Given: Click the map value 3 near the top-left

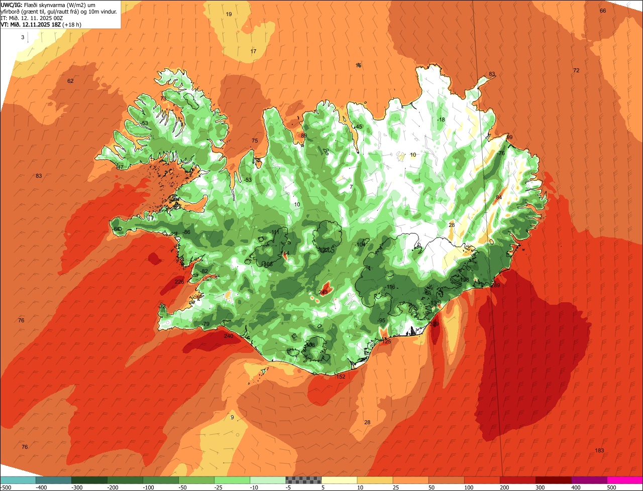Looking at the screenshot, I should (x=22, y=37).
